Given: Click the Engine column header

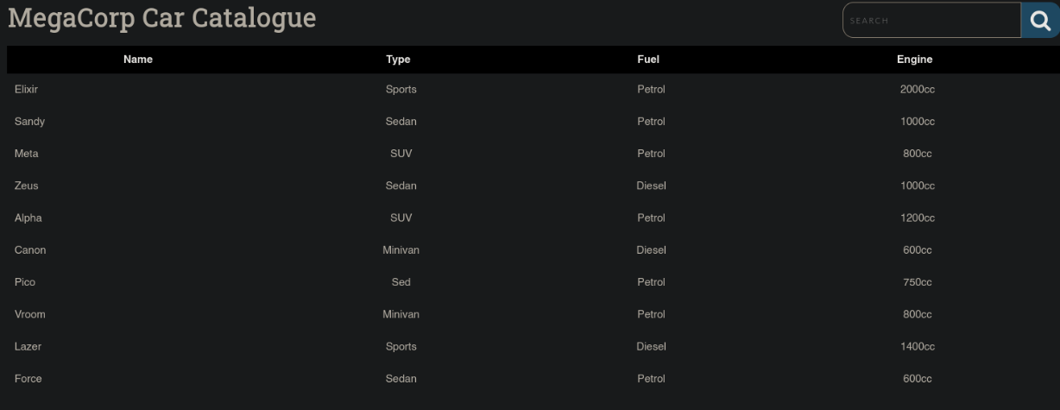Looking at the screenshot, I should [x=914, y=60].
